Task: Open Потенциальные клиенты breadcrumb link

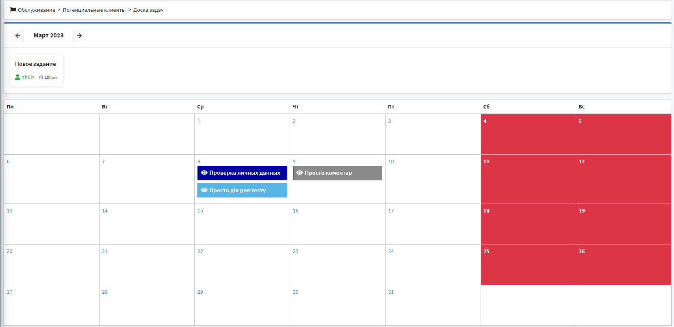Action: (94, 10)
